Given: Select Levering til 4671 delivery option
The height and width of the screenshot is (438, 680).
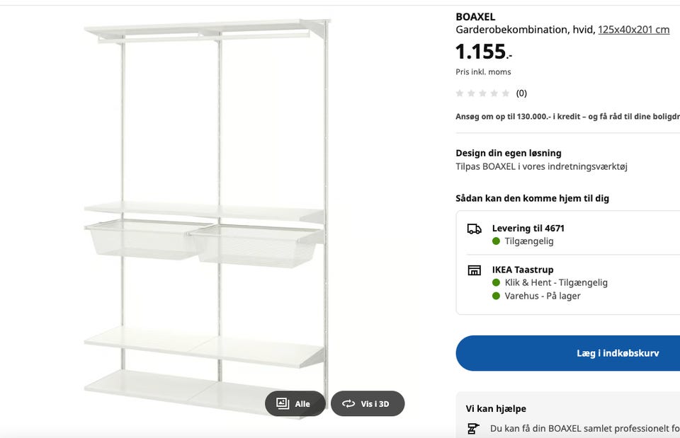Looking at the screenshot, I should (x=528, y=229).
